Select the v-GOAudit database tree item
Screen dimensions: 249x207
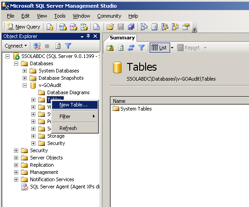pyautogui.click(x=50, y=85)
